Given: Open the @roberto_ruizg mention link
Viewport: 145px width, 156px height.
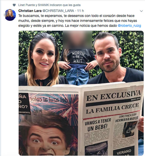Looking at the screenshot, I should (129, 26).
